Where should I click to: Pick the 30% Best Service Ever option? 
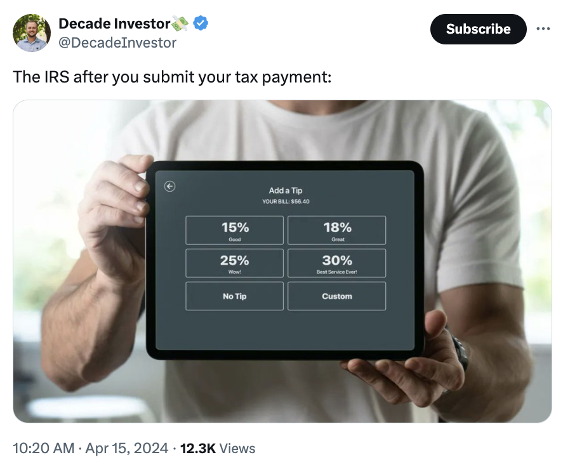point(336,263)
